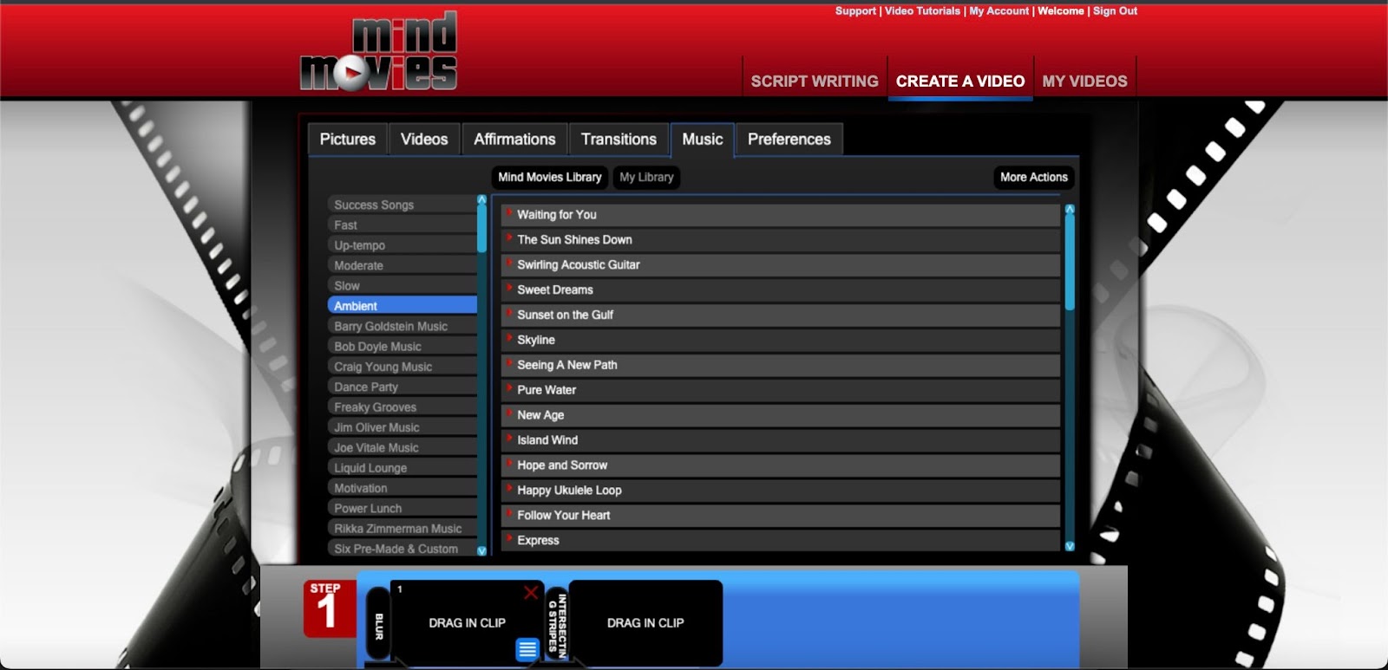
Task: Click category list scroll-up arrow
Action: click(x=481, y=199)
